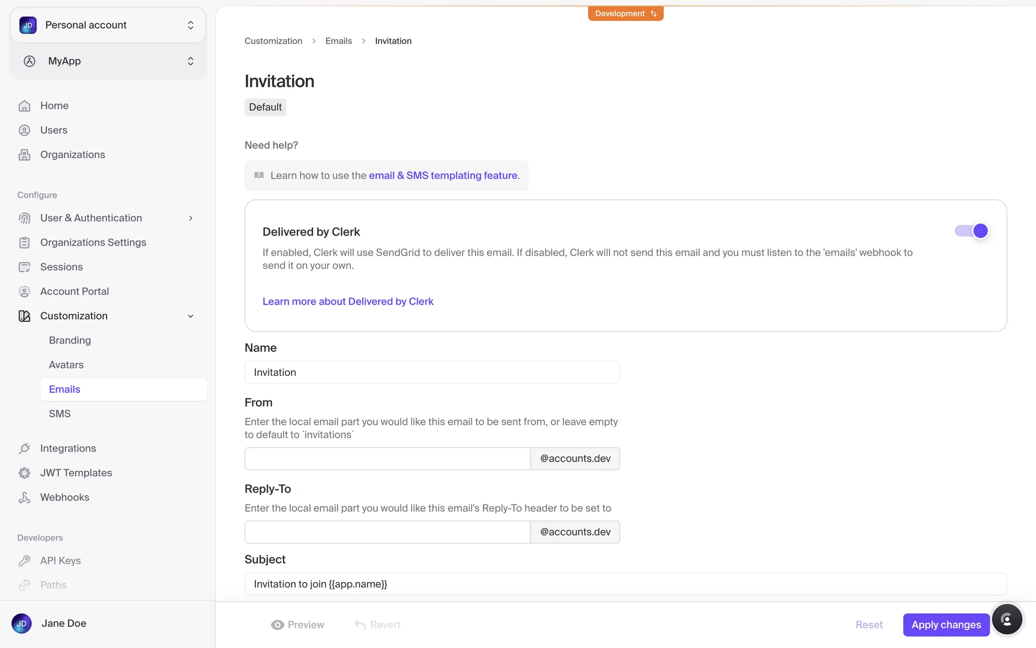This screenshot has width=1036, height=648.
Task: Click the Sessions icon in sidebar
Action: click(x=24, y=267)
